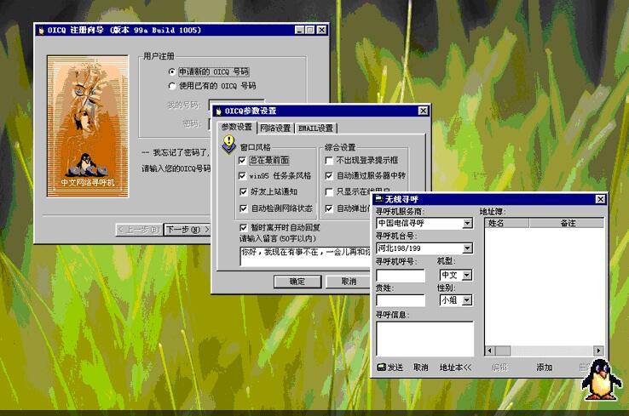Maximize the OICQ 注册向导 window
Viewport: 629px width, 416px height.
(310, 30)
